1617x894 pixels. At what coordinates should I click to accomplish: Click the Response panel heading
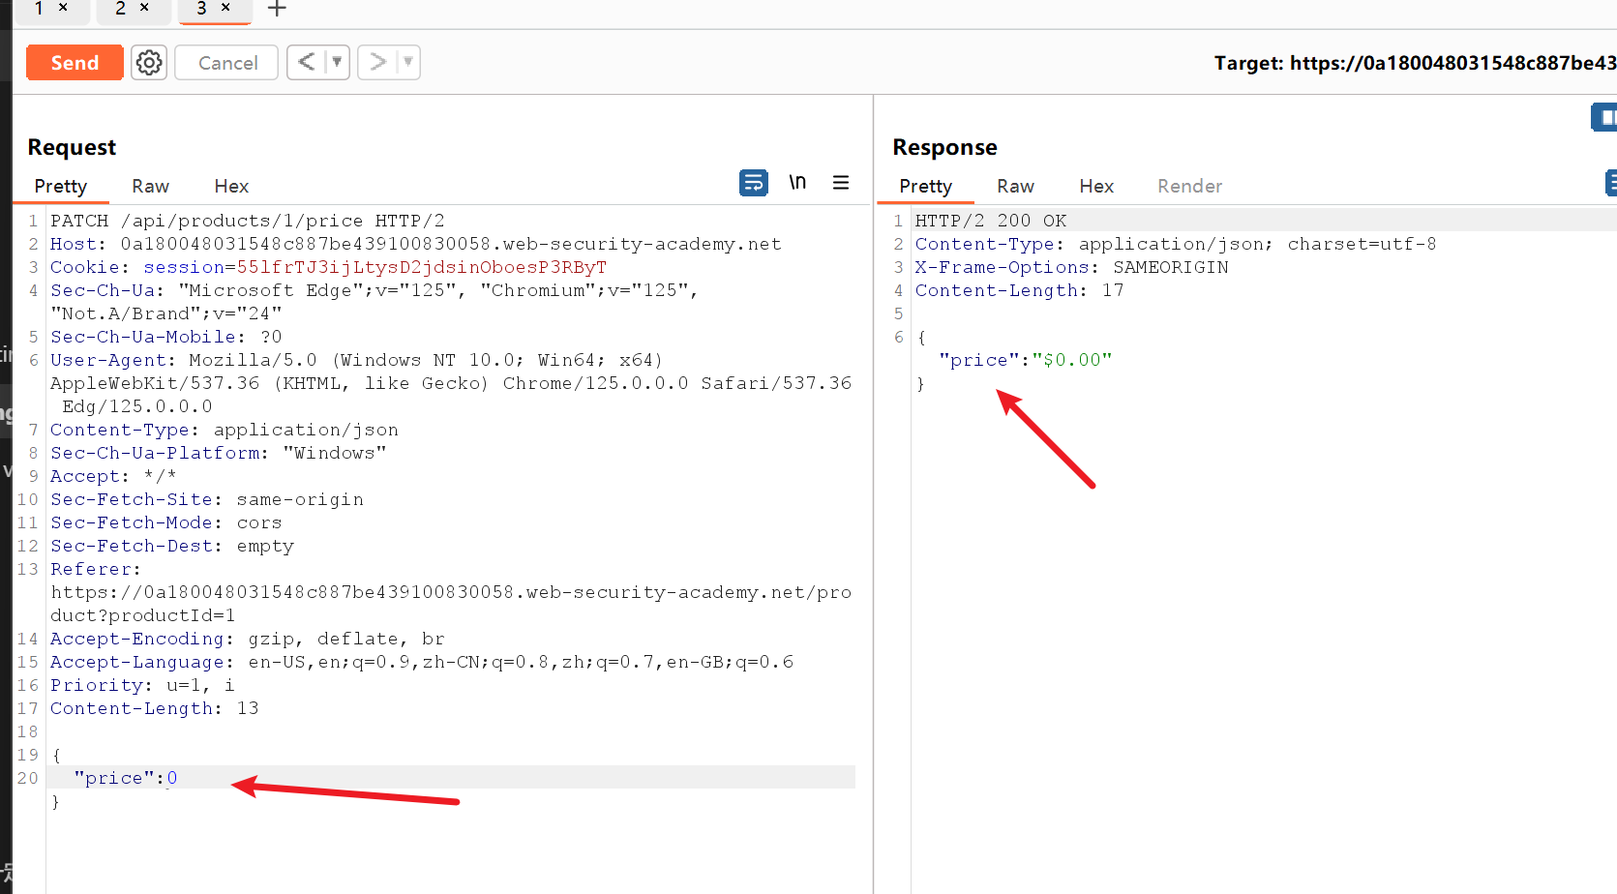[x=944, y=147]
